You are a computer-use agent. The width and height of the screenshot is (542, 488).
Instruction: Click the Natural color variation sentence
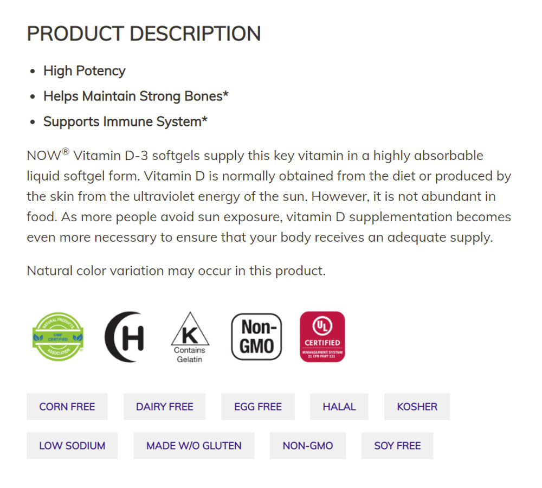pos(176,271)
